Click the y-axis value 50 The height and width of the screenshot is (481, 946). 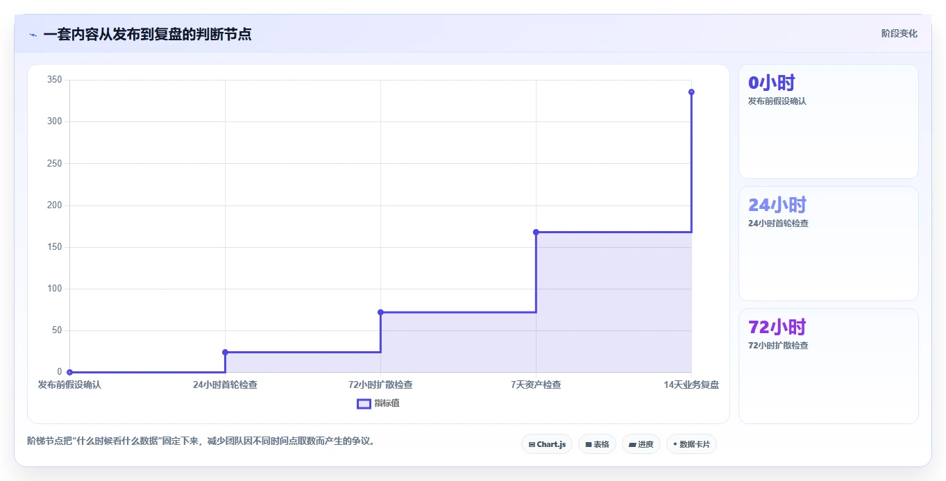(57, 330)
